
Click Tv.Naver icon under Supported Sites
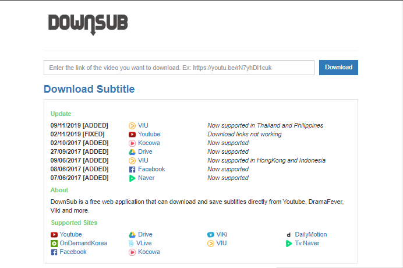click(x=289, y=244)
